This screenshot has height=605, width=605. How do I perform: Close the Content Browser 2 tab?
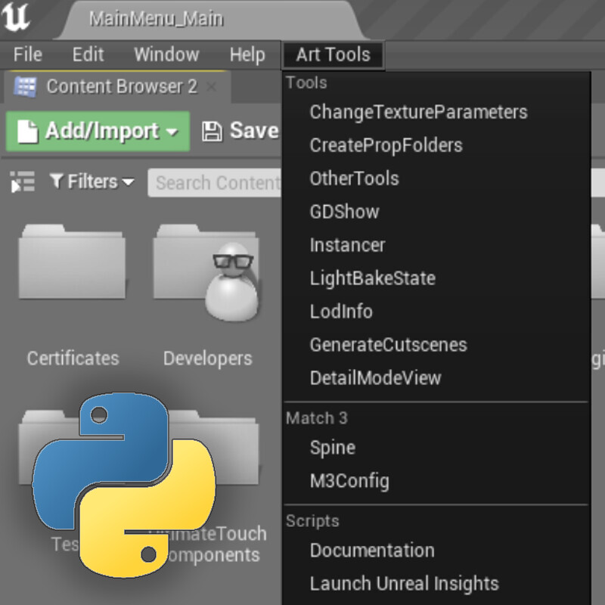pyautogui.click(x=212, y=86)
